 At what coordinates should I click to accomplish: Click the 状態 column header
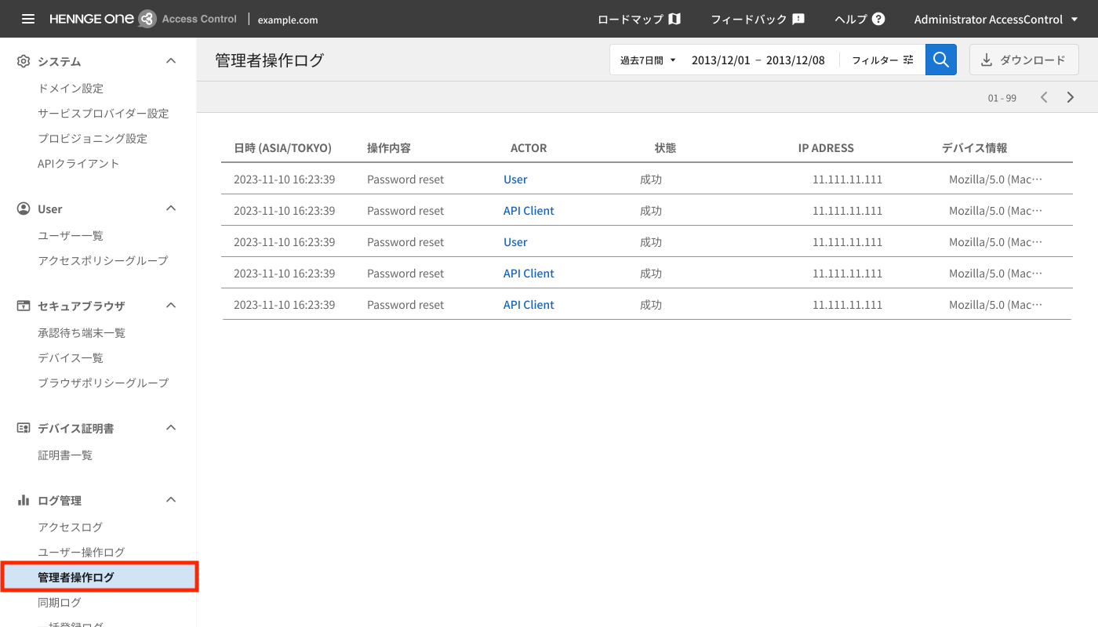(665, 147)
